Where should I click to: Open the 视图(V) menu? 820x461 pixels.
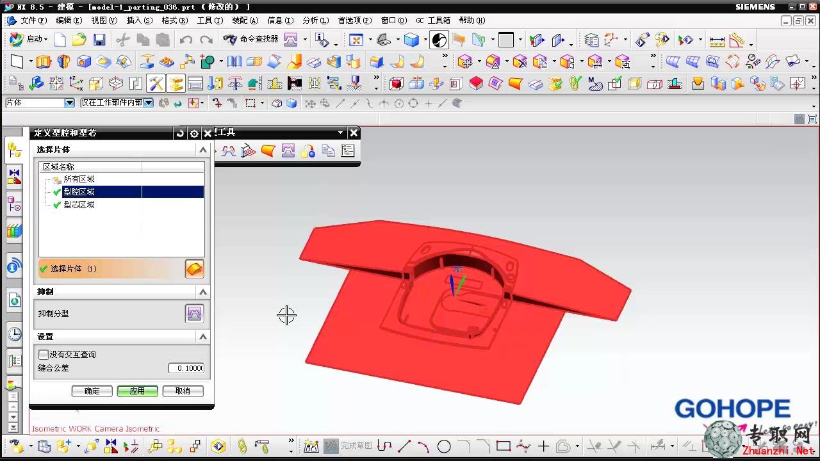pyautogui.click(x=104, y=20)
